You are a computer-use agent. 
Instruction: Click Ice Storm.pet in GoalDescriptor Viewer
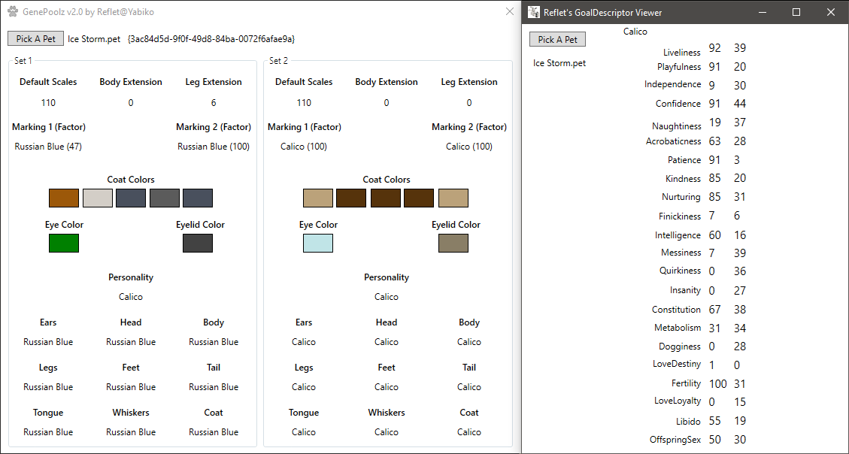pyautogui.click(x=559, y=63)
